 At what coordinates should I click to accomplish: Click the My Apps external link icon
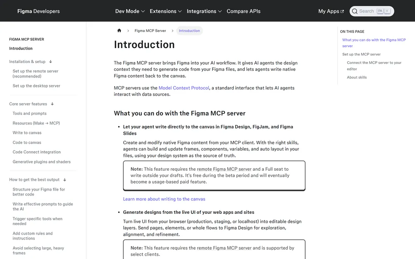[x=342, y=11]
